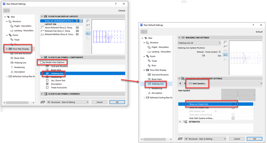Screen dimensions: 267x143
Task: Click symbol icon of Above Relevant Story row
Action: 77,27
